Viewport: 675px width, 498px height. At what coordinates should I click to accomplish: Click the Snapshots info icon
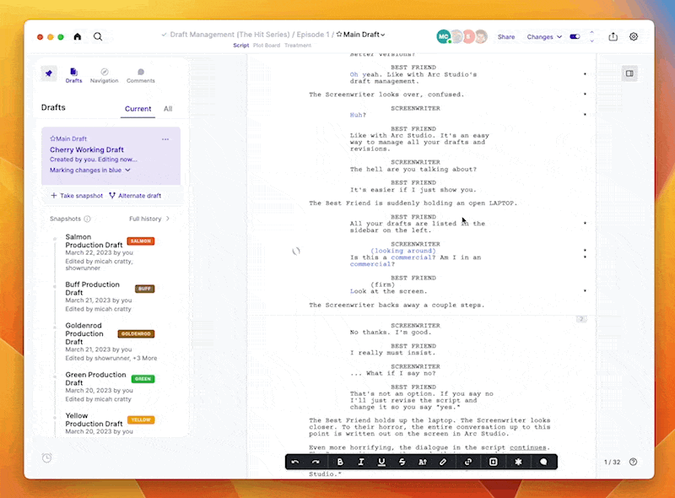87,219
